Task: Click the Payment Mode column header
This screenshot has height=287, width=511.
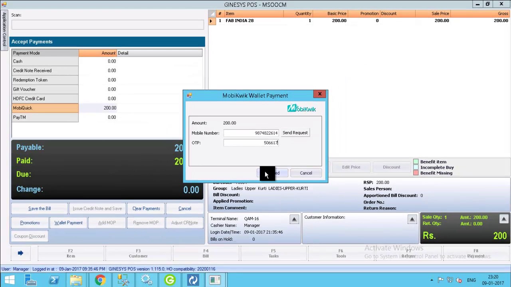Action: point(45,53)
